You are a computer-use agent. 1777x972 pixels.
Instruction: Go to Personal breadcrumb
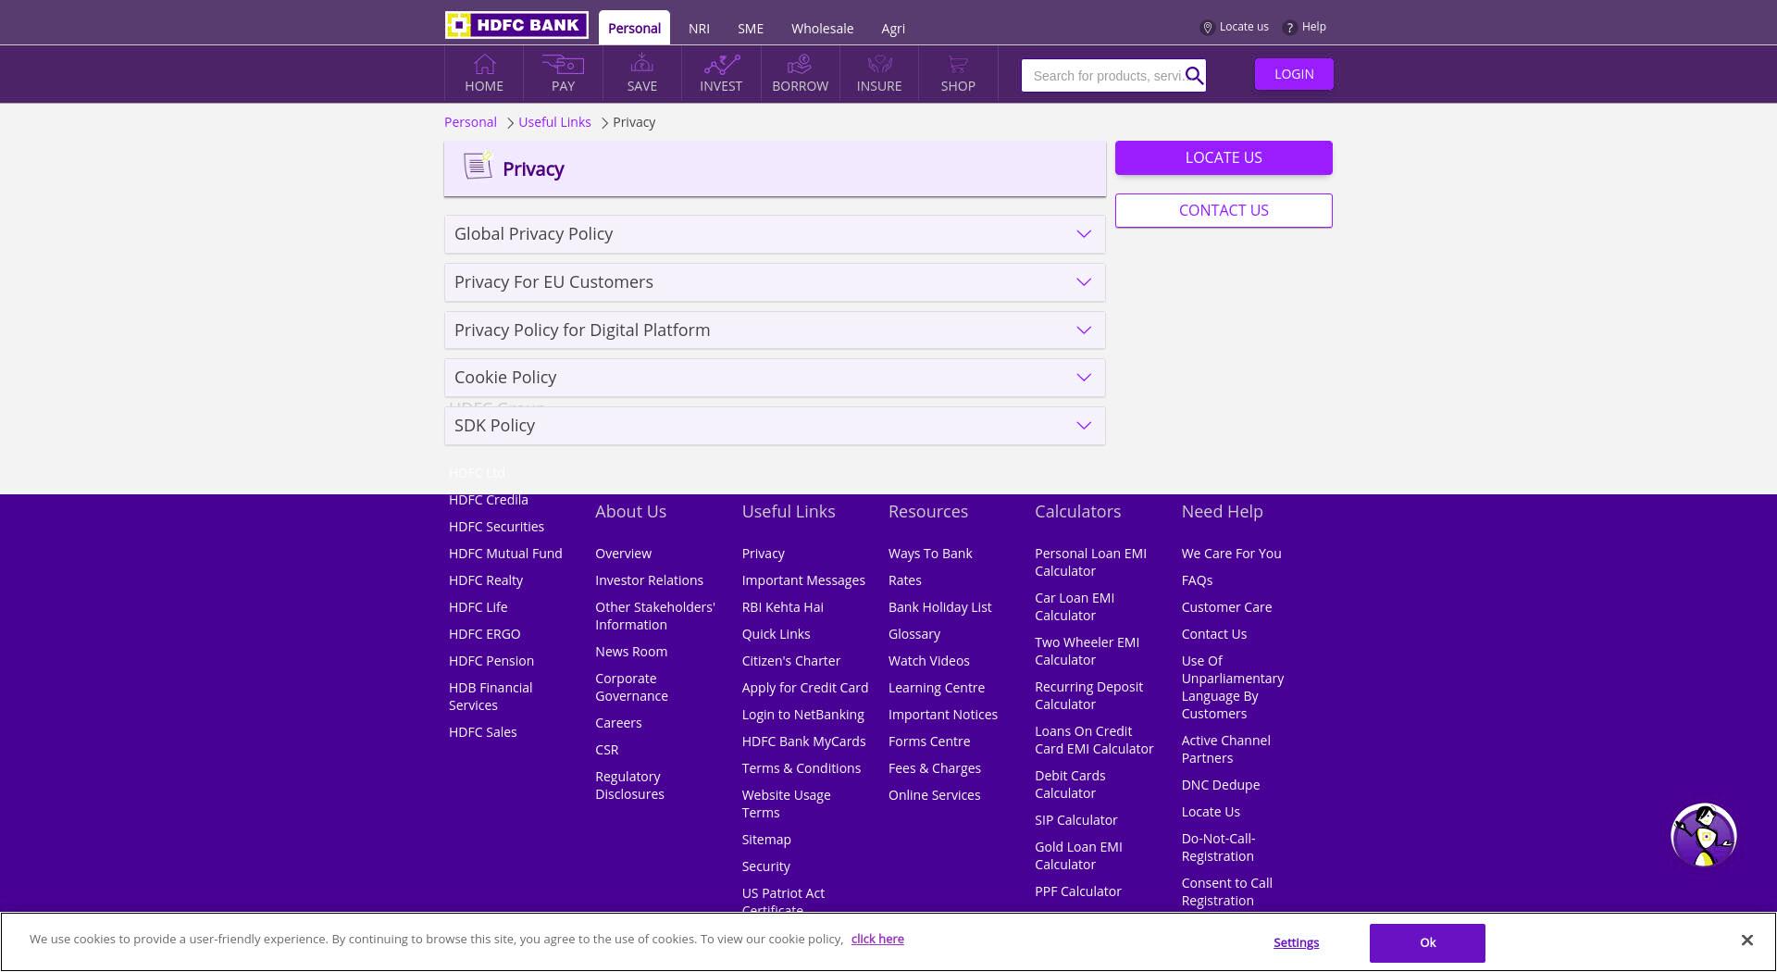[x=470, y=122]
